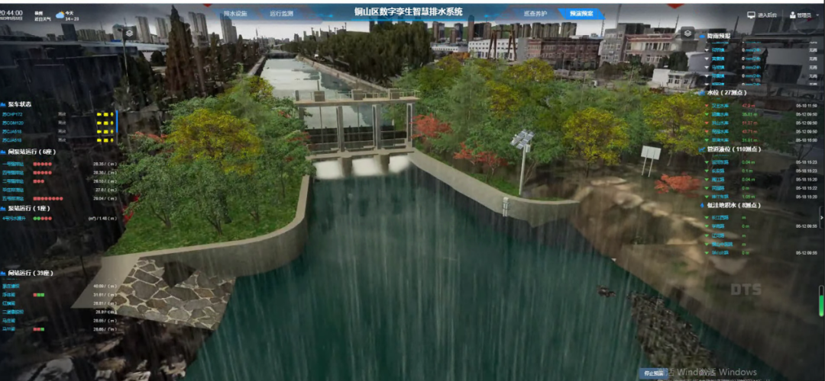
Task: Click the water drop icon beside 低洼地积水
Action: tap(703, 205)
